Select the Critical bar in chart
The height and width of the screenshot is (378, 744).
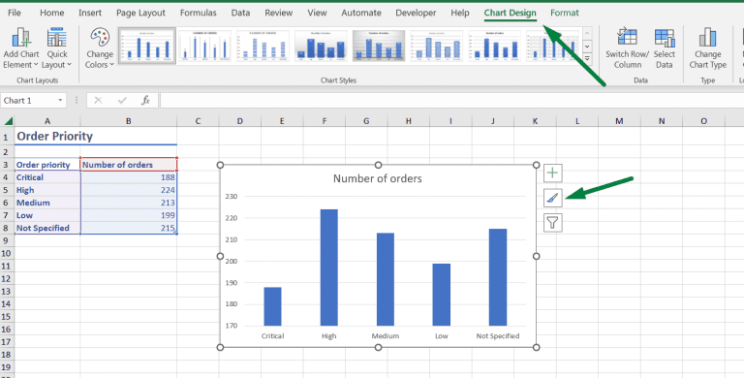272,306
